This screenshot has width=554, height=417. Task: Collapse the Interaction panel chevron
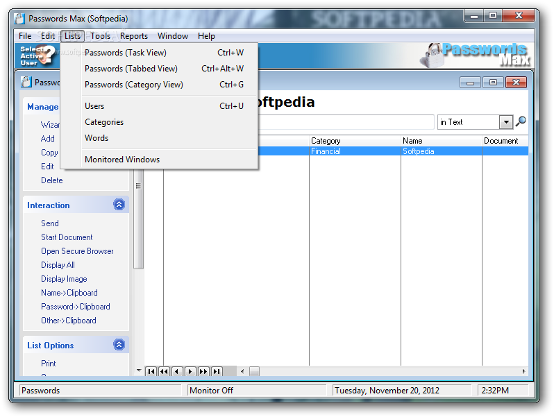[x=119, y=205]
